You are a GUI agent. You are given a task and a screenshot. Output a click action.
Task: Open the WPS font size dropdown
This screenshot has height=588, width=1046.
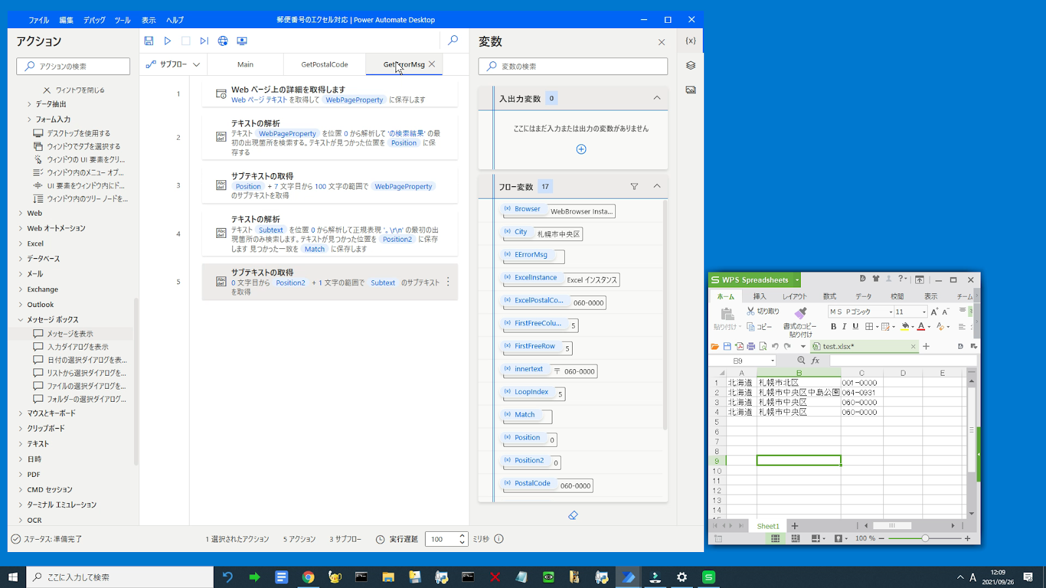click(924, 312)
